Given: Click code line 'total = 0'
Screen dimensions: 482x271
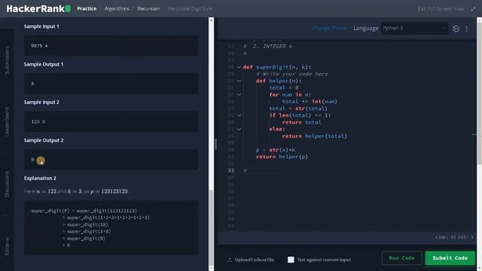Looking at the screenshot, I should click(x=284, y=87).
